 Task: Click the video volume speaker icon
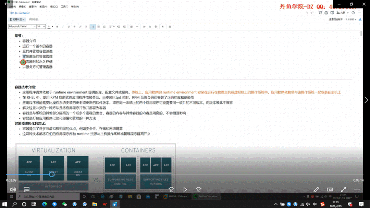pyautogui.click(x=13, y=189)
